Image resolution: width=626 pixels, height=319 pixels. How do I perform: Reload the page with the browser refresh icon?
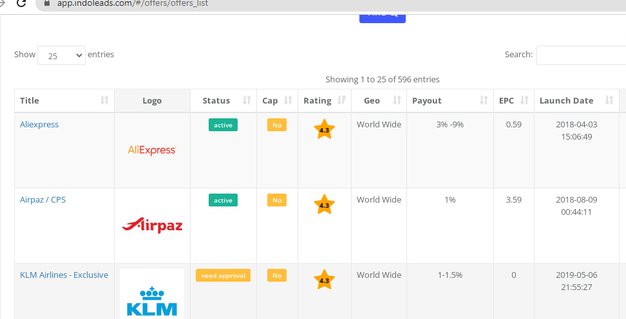pyautogui.click(x=21, y=3)
